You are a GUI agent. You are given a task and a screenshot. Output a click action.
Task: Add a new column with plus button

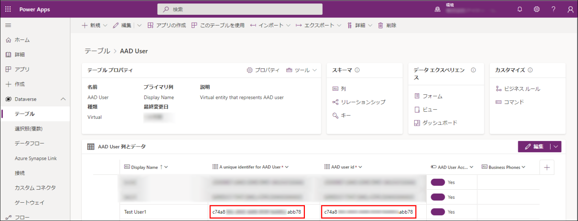[546, 167]
